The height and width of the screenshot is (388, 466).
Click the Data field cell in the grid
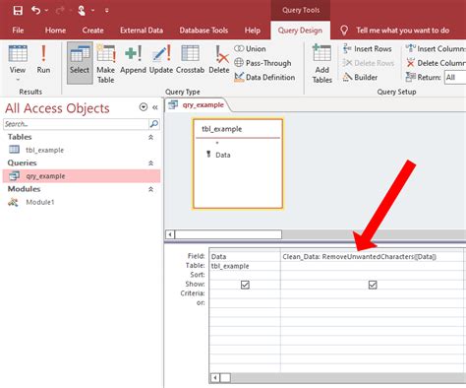pyautogui.click(x=245, y=256)
